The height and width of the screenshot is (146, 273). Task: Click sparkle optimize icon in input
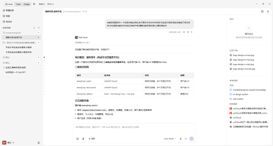[186, 139]
